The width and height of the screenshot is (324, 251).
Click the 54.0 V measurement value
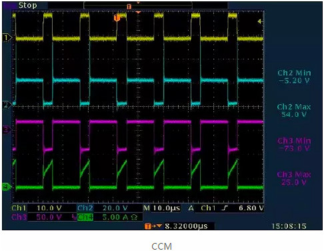click(294, 114)
